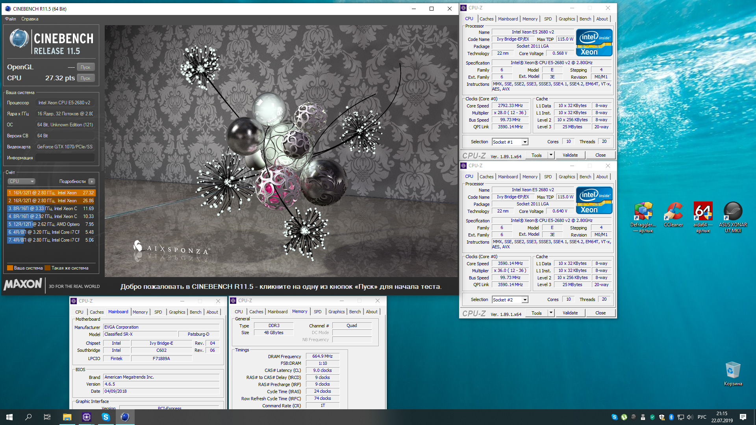Click the Skype icon in the system tray
The height and width of the screenshot is (425, 756).
[614, 417]
